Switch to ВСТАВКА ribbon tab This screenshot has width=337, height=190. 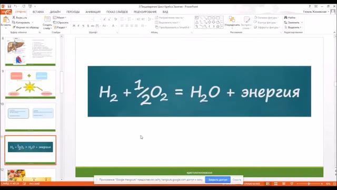tap(38, 12)
